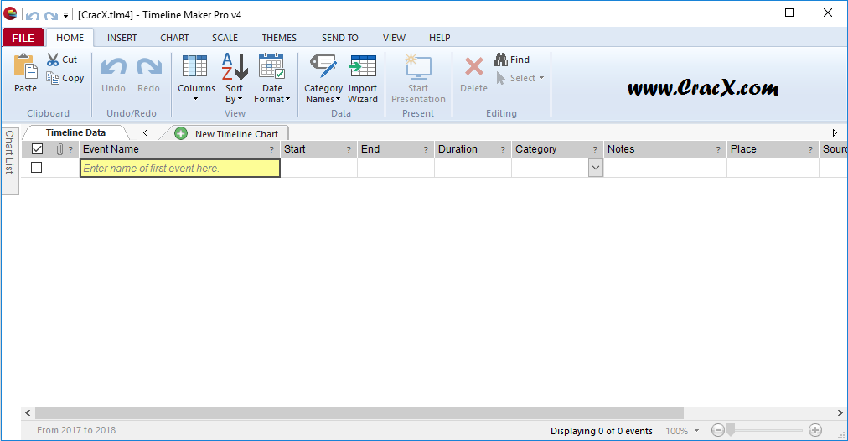The width and height of the screenshot is (848, 441).
Task: Click the Timeline Maker app logo icon
Action: click(x=10, y=13)
